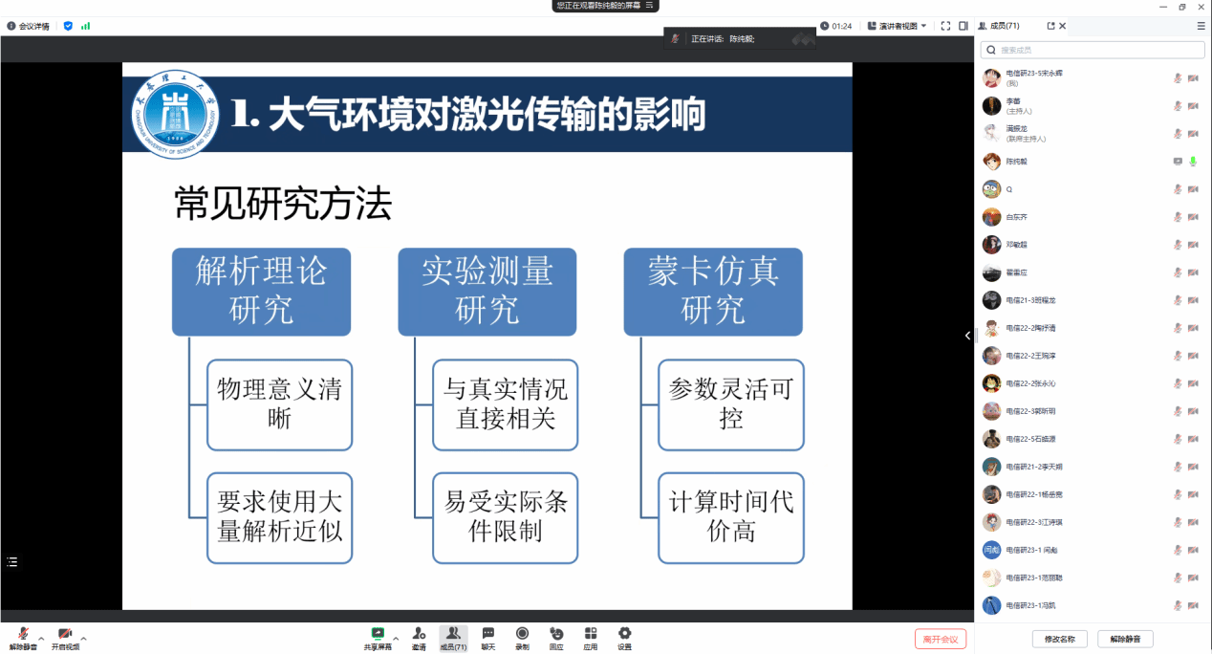
Task: Open the 聊天 chat panel
Action: (x=488, y=637)
